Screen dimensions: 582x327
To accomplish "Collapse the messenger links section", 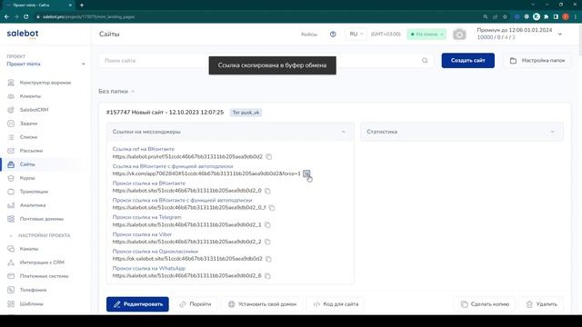I will click(x=344, y=132).
